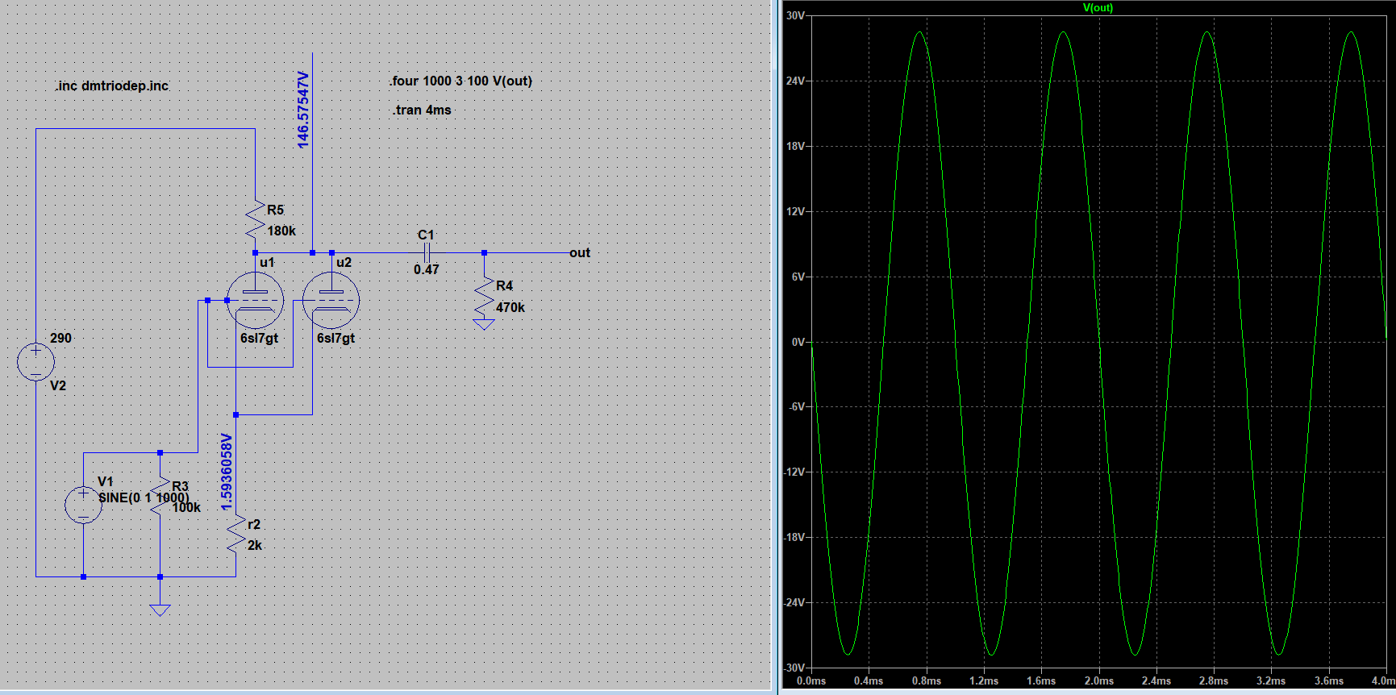Click the "out" net label
Image resolution: width=1396 pixels, height=695 pixels.
(580, 253)
